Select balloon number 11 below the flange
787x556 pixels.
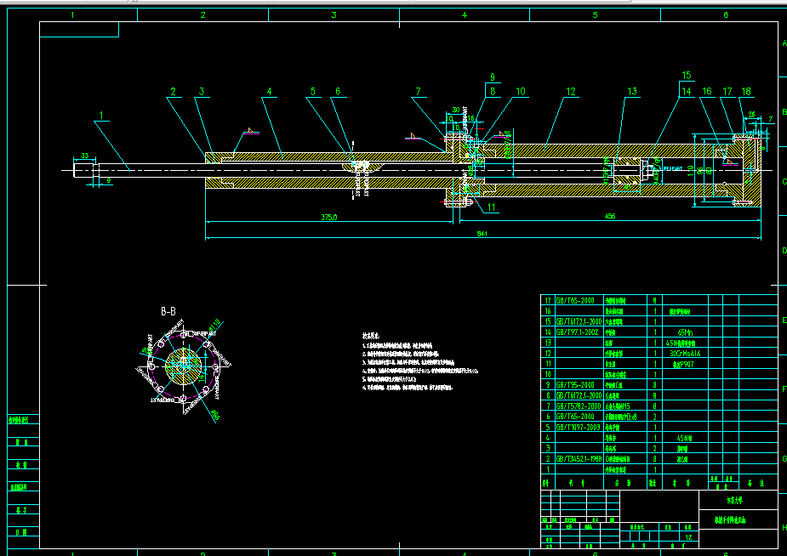(x=492, y=207)
